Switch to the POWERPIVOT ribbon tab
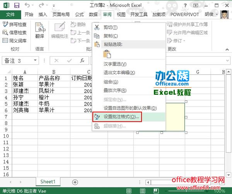This screenshot has width=232, height=194. pos(185,15)
